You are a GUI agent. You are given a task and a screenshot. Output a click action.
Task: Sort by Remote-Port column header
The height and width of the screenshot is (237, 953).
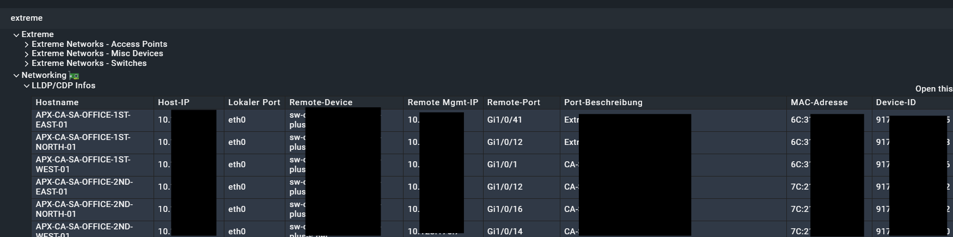click(x=514, y=102)
